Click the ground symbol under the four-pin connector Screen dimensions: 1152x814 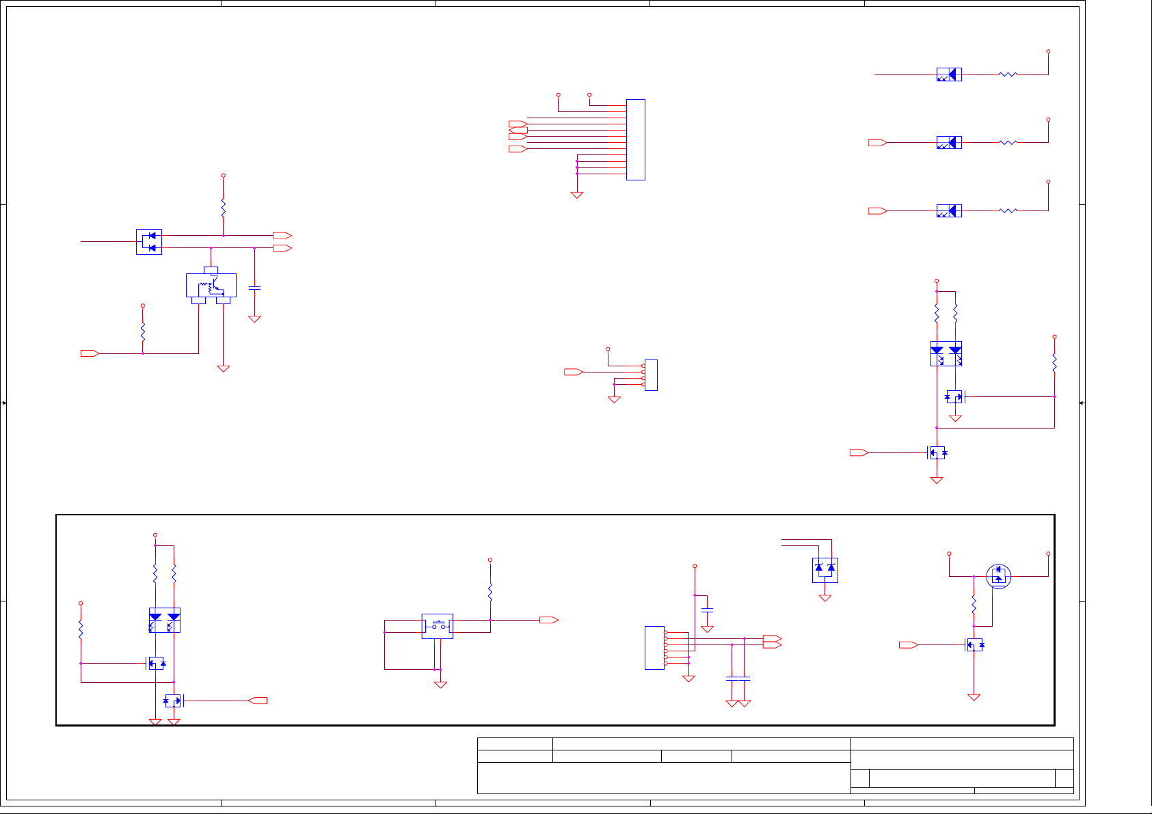point(614,400)
